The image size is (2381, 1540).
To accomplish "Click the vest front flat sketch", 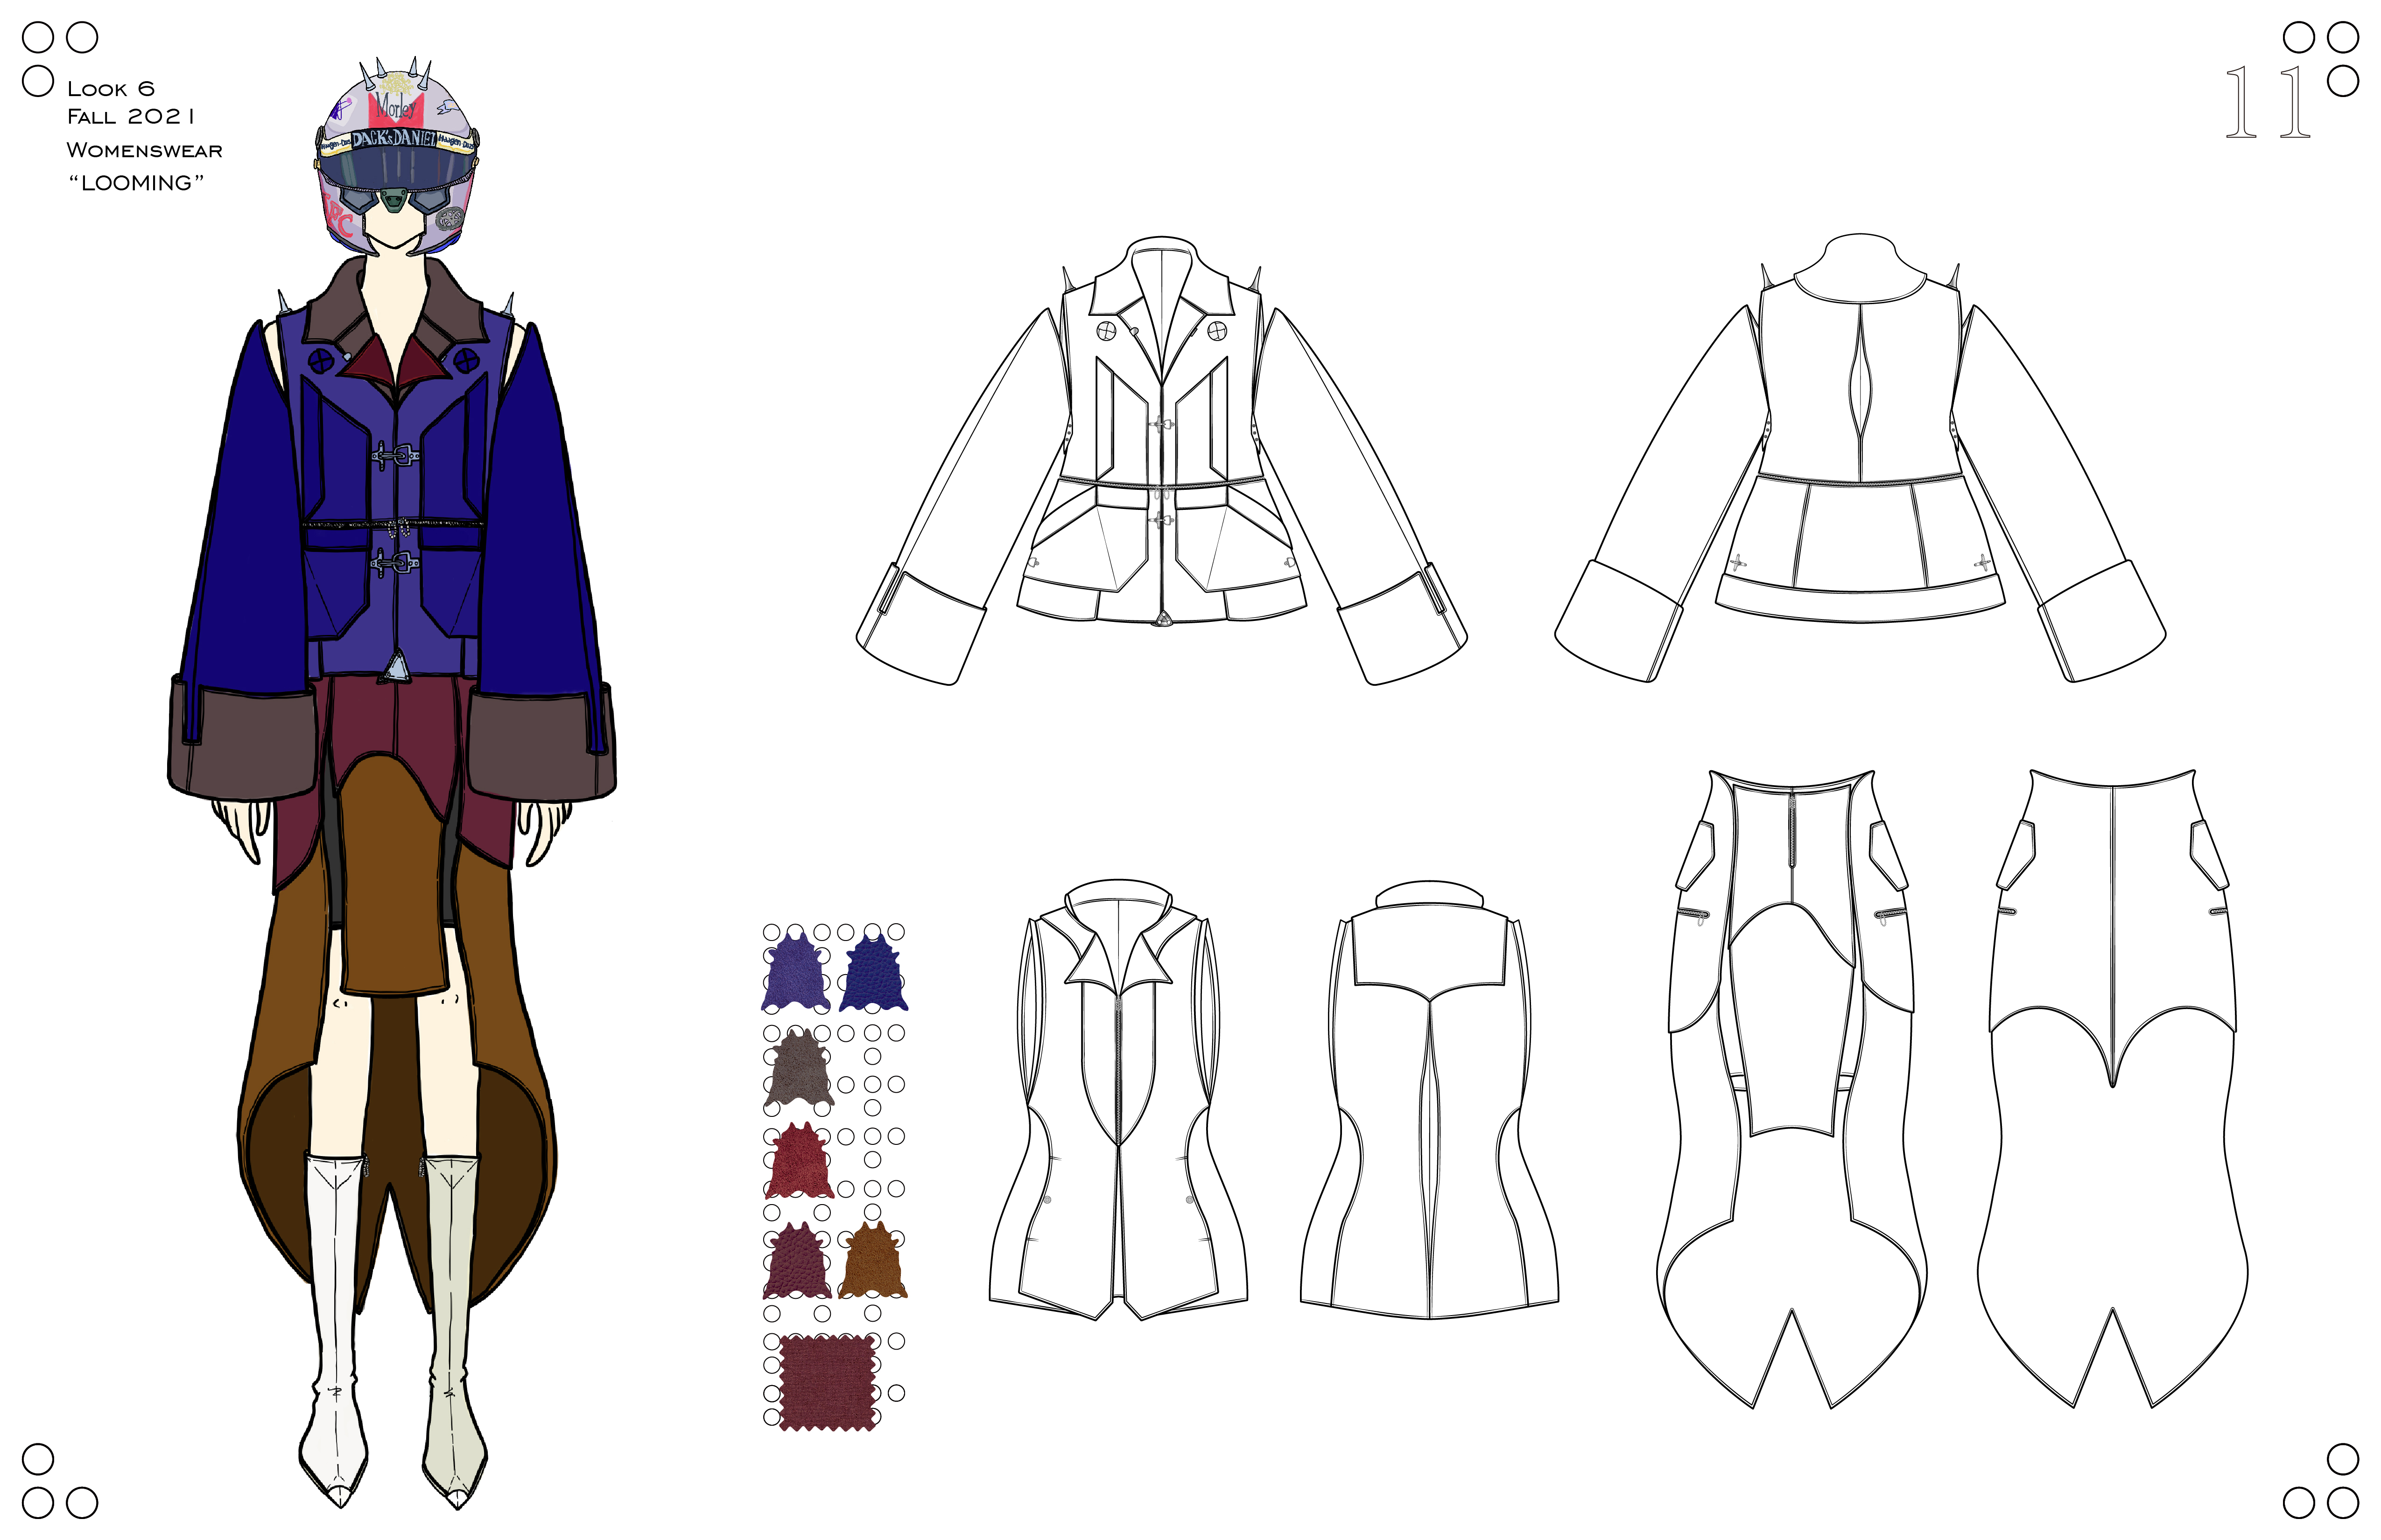I will point(1117,1100).
